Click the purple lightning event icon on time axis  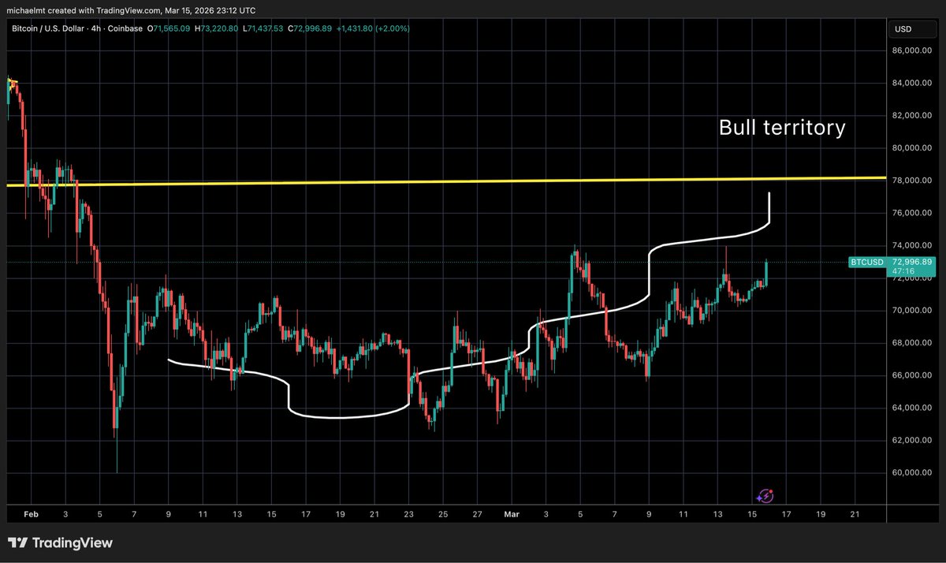click(x=764, y=496)
